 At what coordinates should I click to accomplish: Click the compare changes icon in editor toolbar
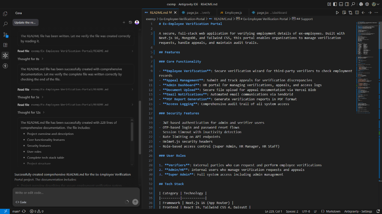pyautogui.click(x=350, y=13)
